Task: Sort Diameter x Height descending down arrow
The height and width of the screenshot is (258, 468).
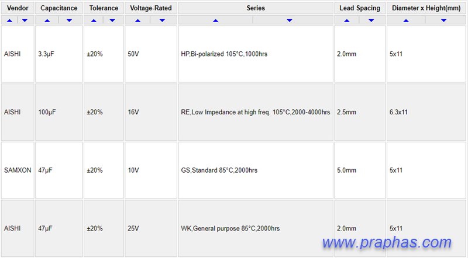Action: [444, 20]
